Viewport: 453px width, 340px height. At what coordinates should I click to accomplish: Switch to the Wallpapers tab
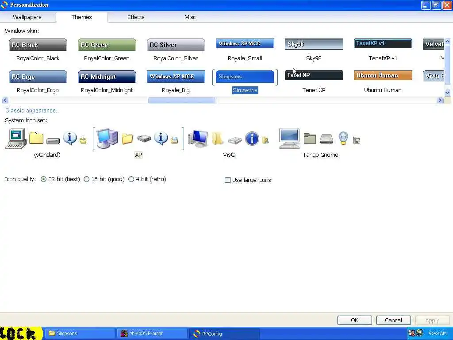(27, 17)
